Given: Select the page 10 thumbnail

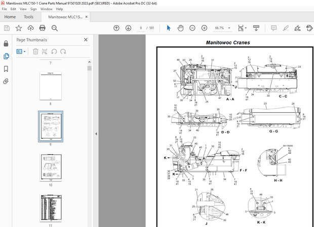Looking at the screenshot, I should tap(51, 167).
